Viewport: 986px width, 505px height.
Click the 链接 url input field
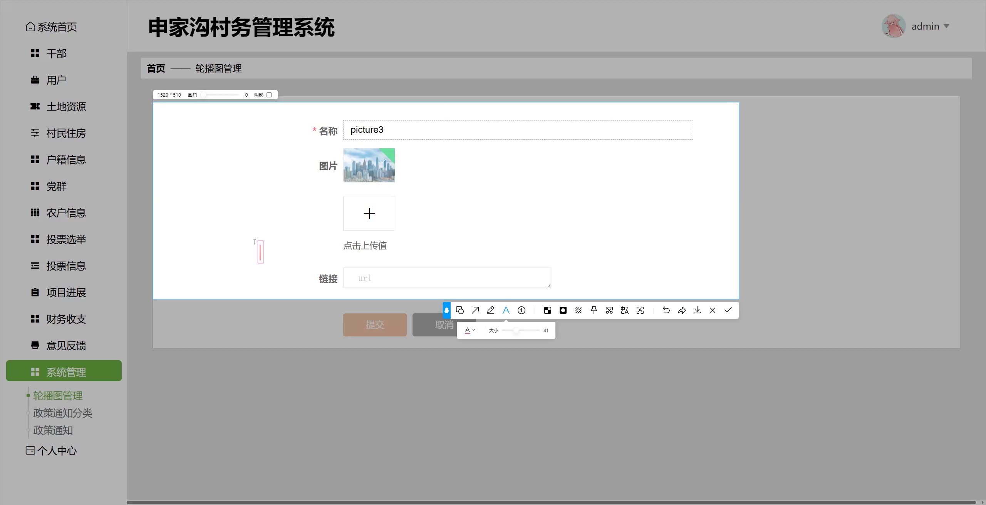coord(447,278)
